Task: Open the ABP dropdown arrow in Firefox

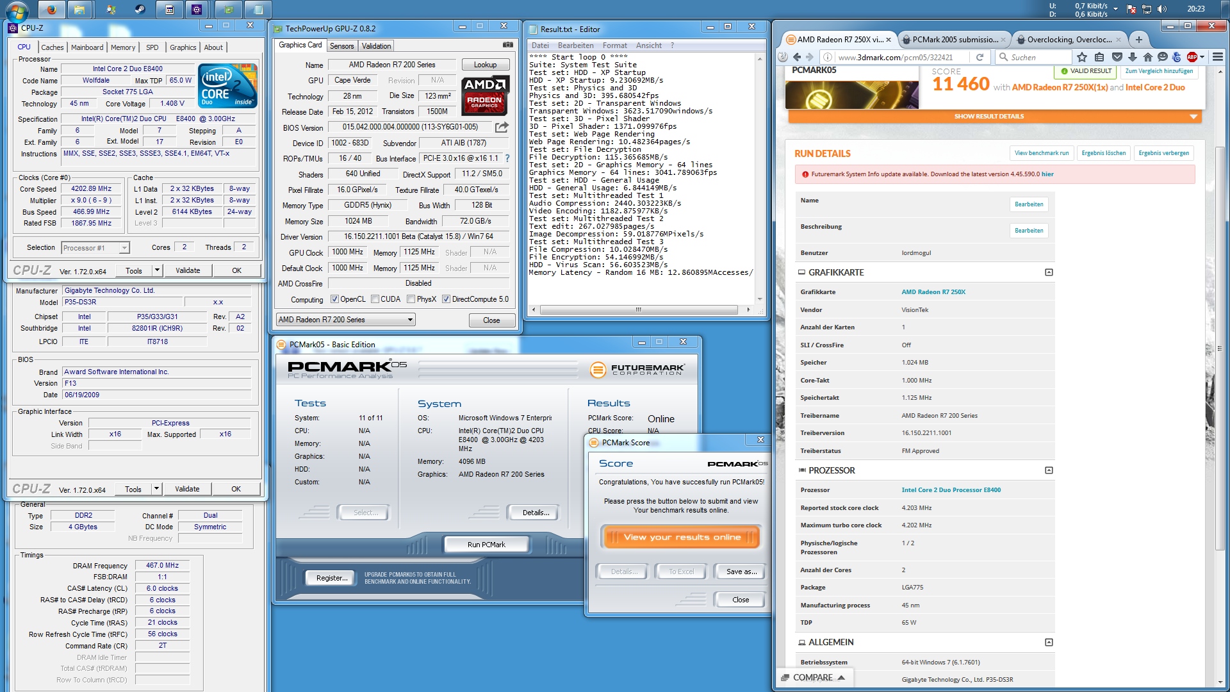Action: [x=1202, y=57]
